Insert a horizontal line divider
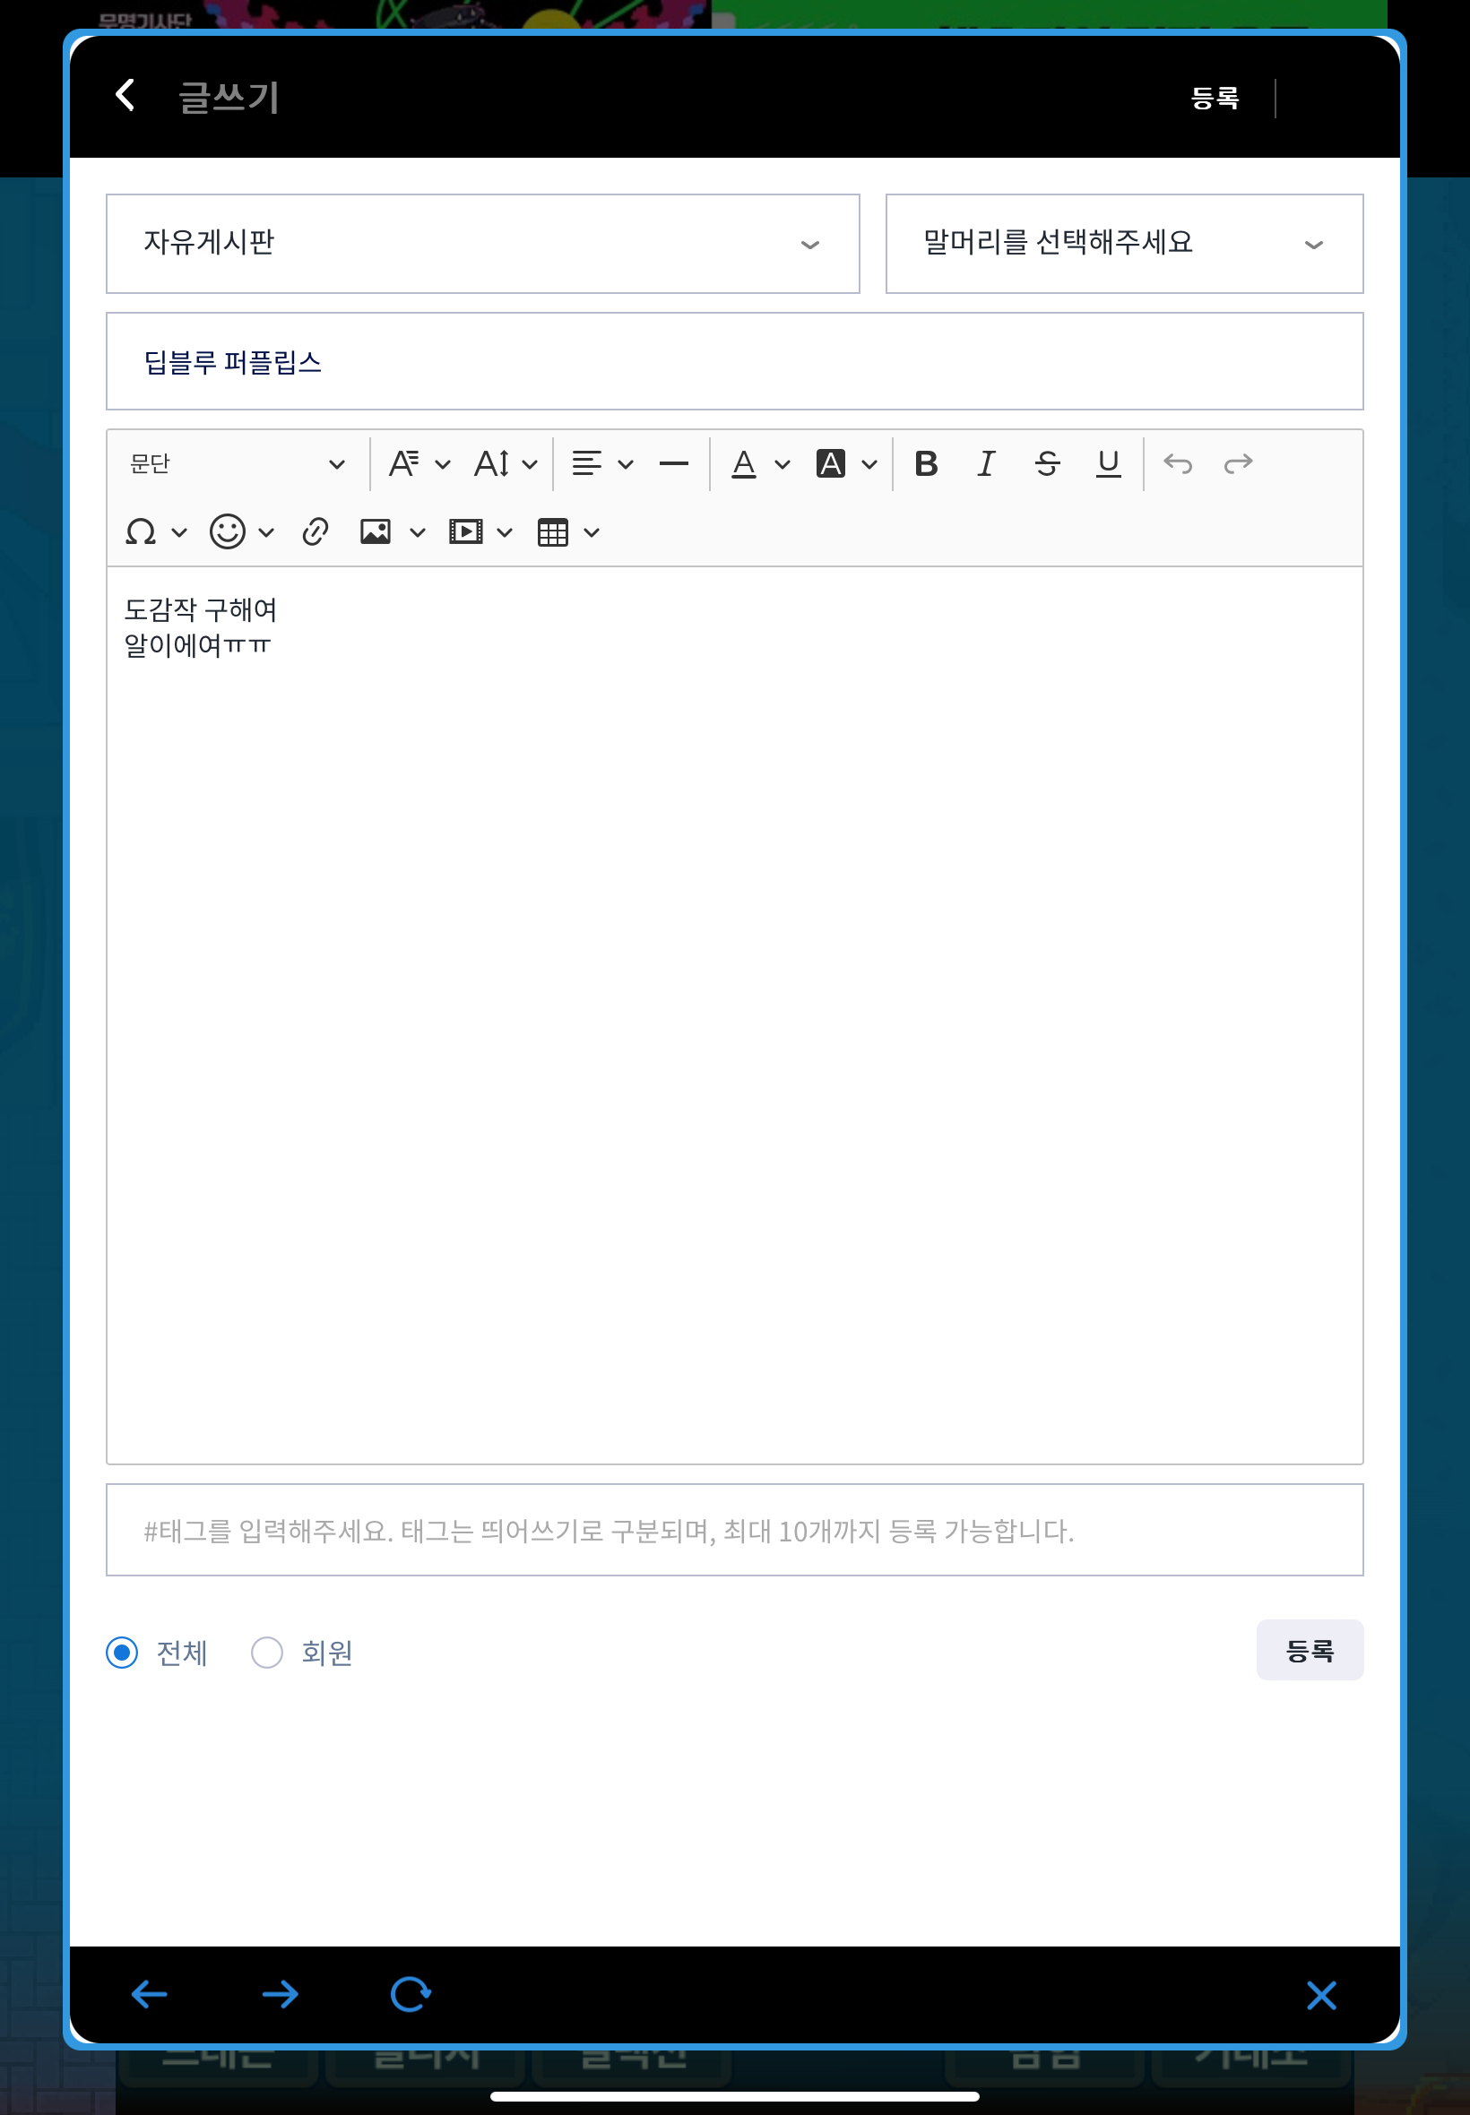Image resolution: width=1470 pixels, height=2115 pixels. click(673, 463)
